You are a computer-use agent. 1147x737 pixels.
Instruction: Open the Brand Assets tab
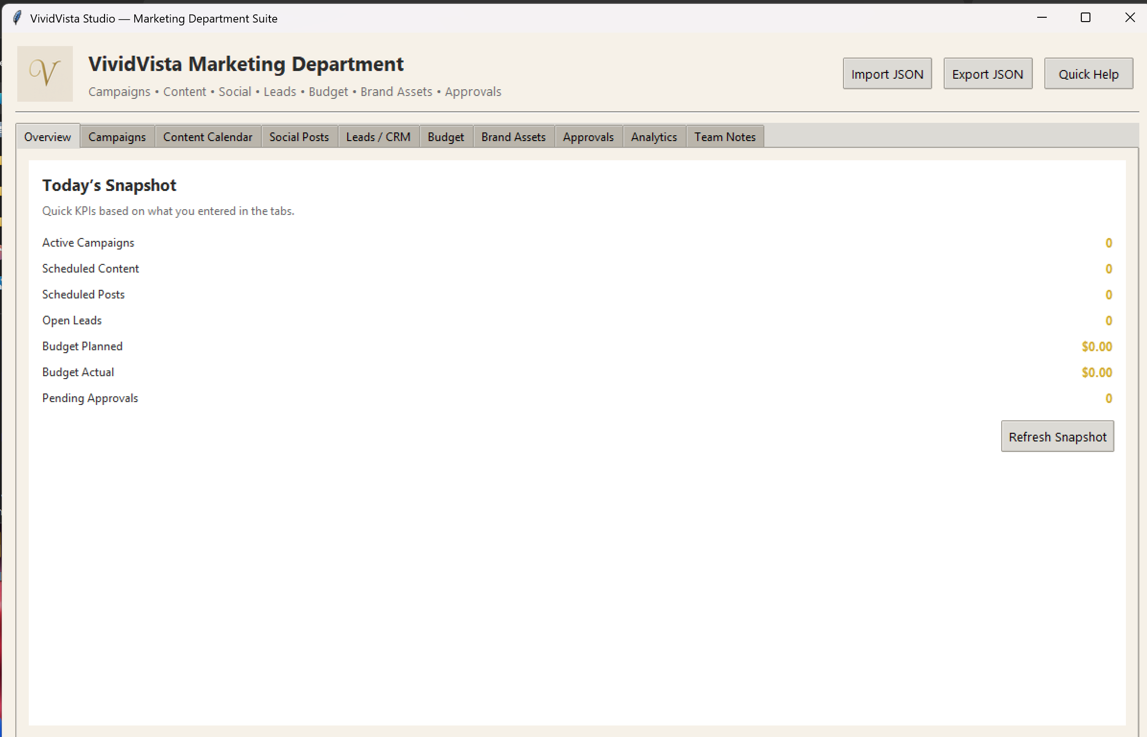(x=513, y=137)
